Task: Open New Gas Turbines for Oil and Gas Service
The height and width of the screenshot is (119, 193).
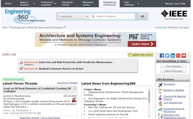Action: click(x=112, y=107)
